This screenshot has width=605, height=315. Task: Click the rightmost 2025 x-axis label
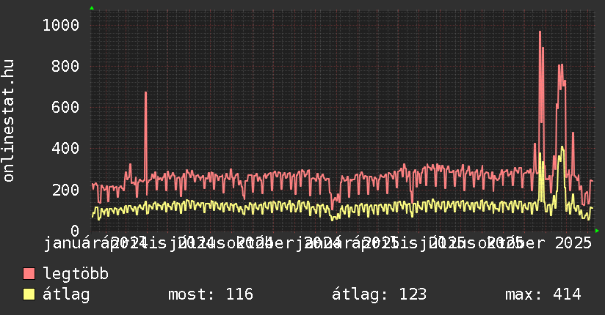coord(573,242)
